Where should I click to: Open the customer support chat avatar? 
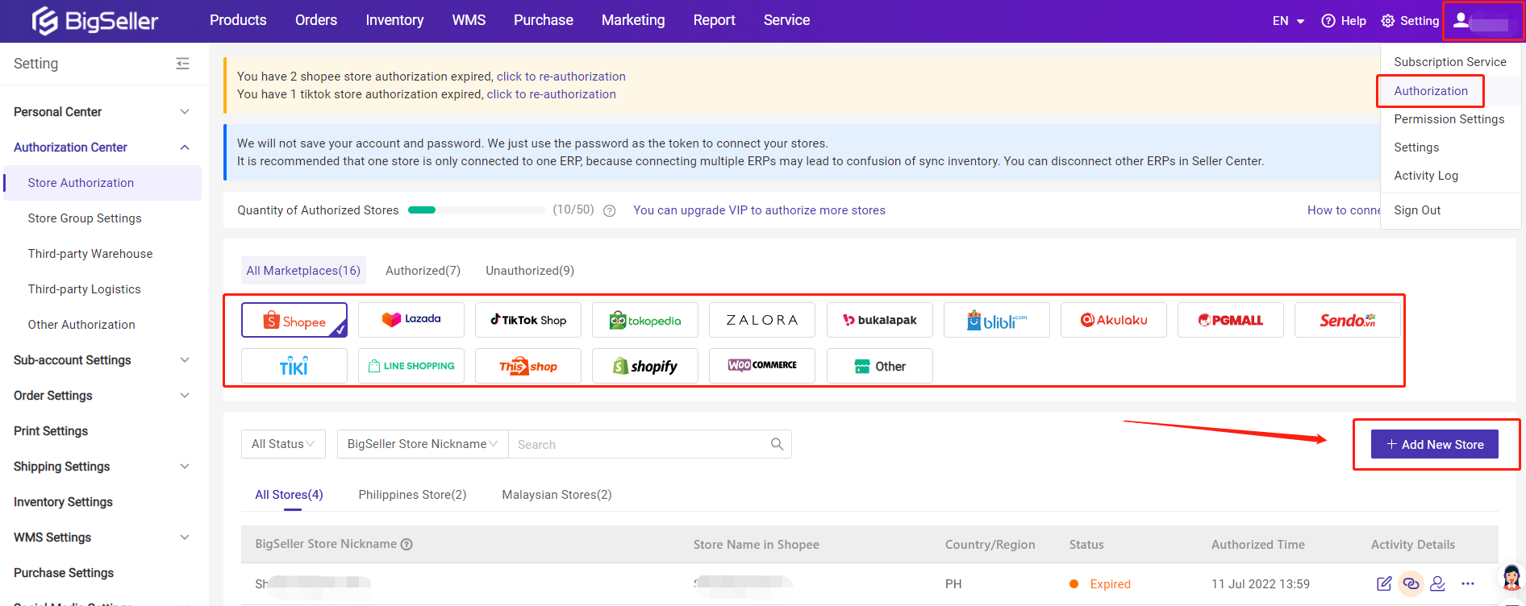[x=1511, y=578]
